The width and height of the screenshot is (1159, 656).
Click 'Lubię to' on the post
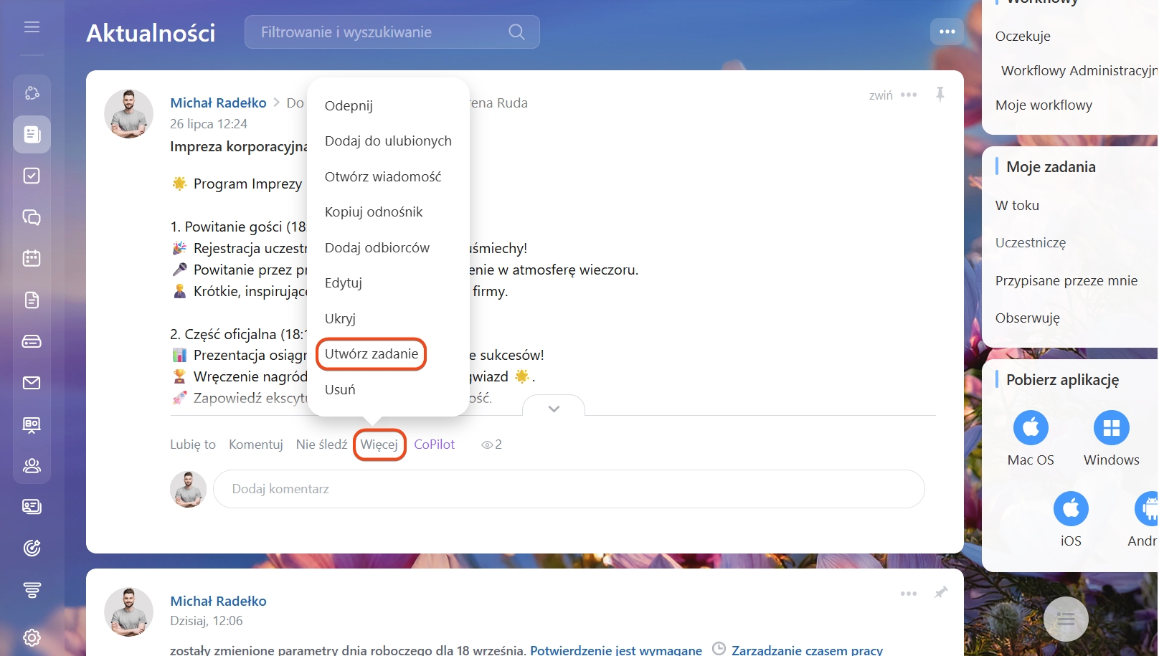(192, 445)
